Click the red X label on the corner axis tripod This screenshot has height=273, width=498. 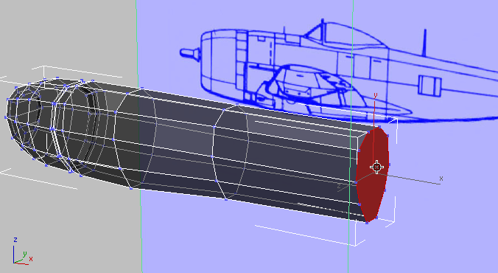[x=31, y=259]
